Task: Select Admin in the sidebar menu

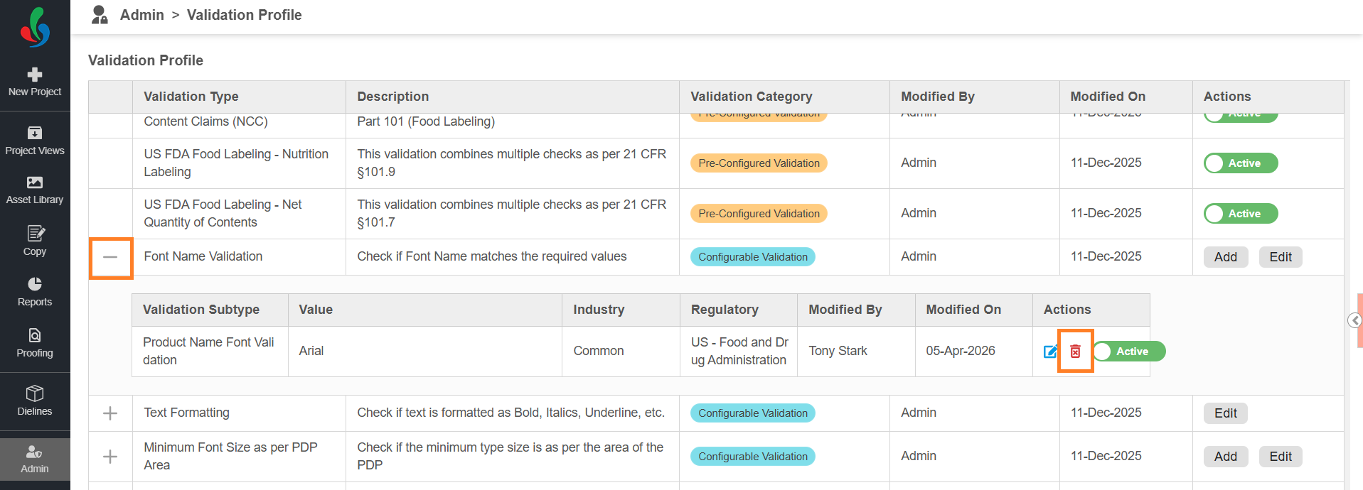Action: pos(35,459)
